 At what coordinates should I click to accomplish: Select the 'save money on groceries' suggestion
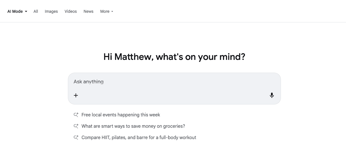133,126
